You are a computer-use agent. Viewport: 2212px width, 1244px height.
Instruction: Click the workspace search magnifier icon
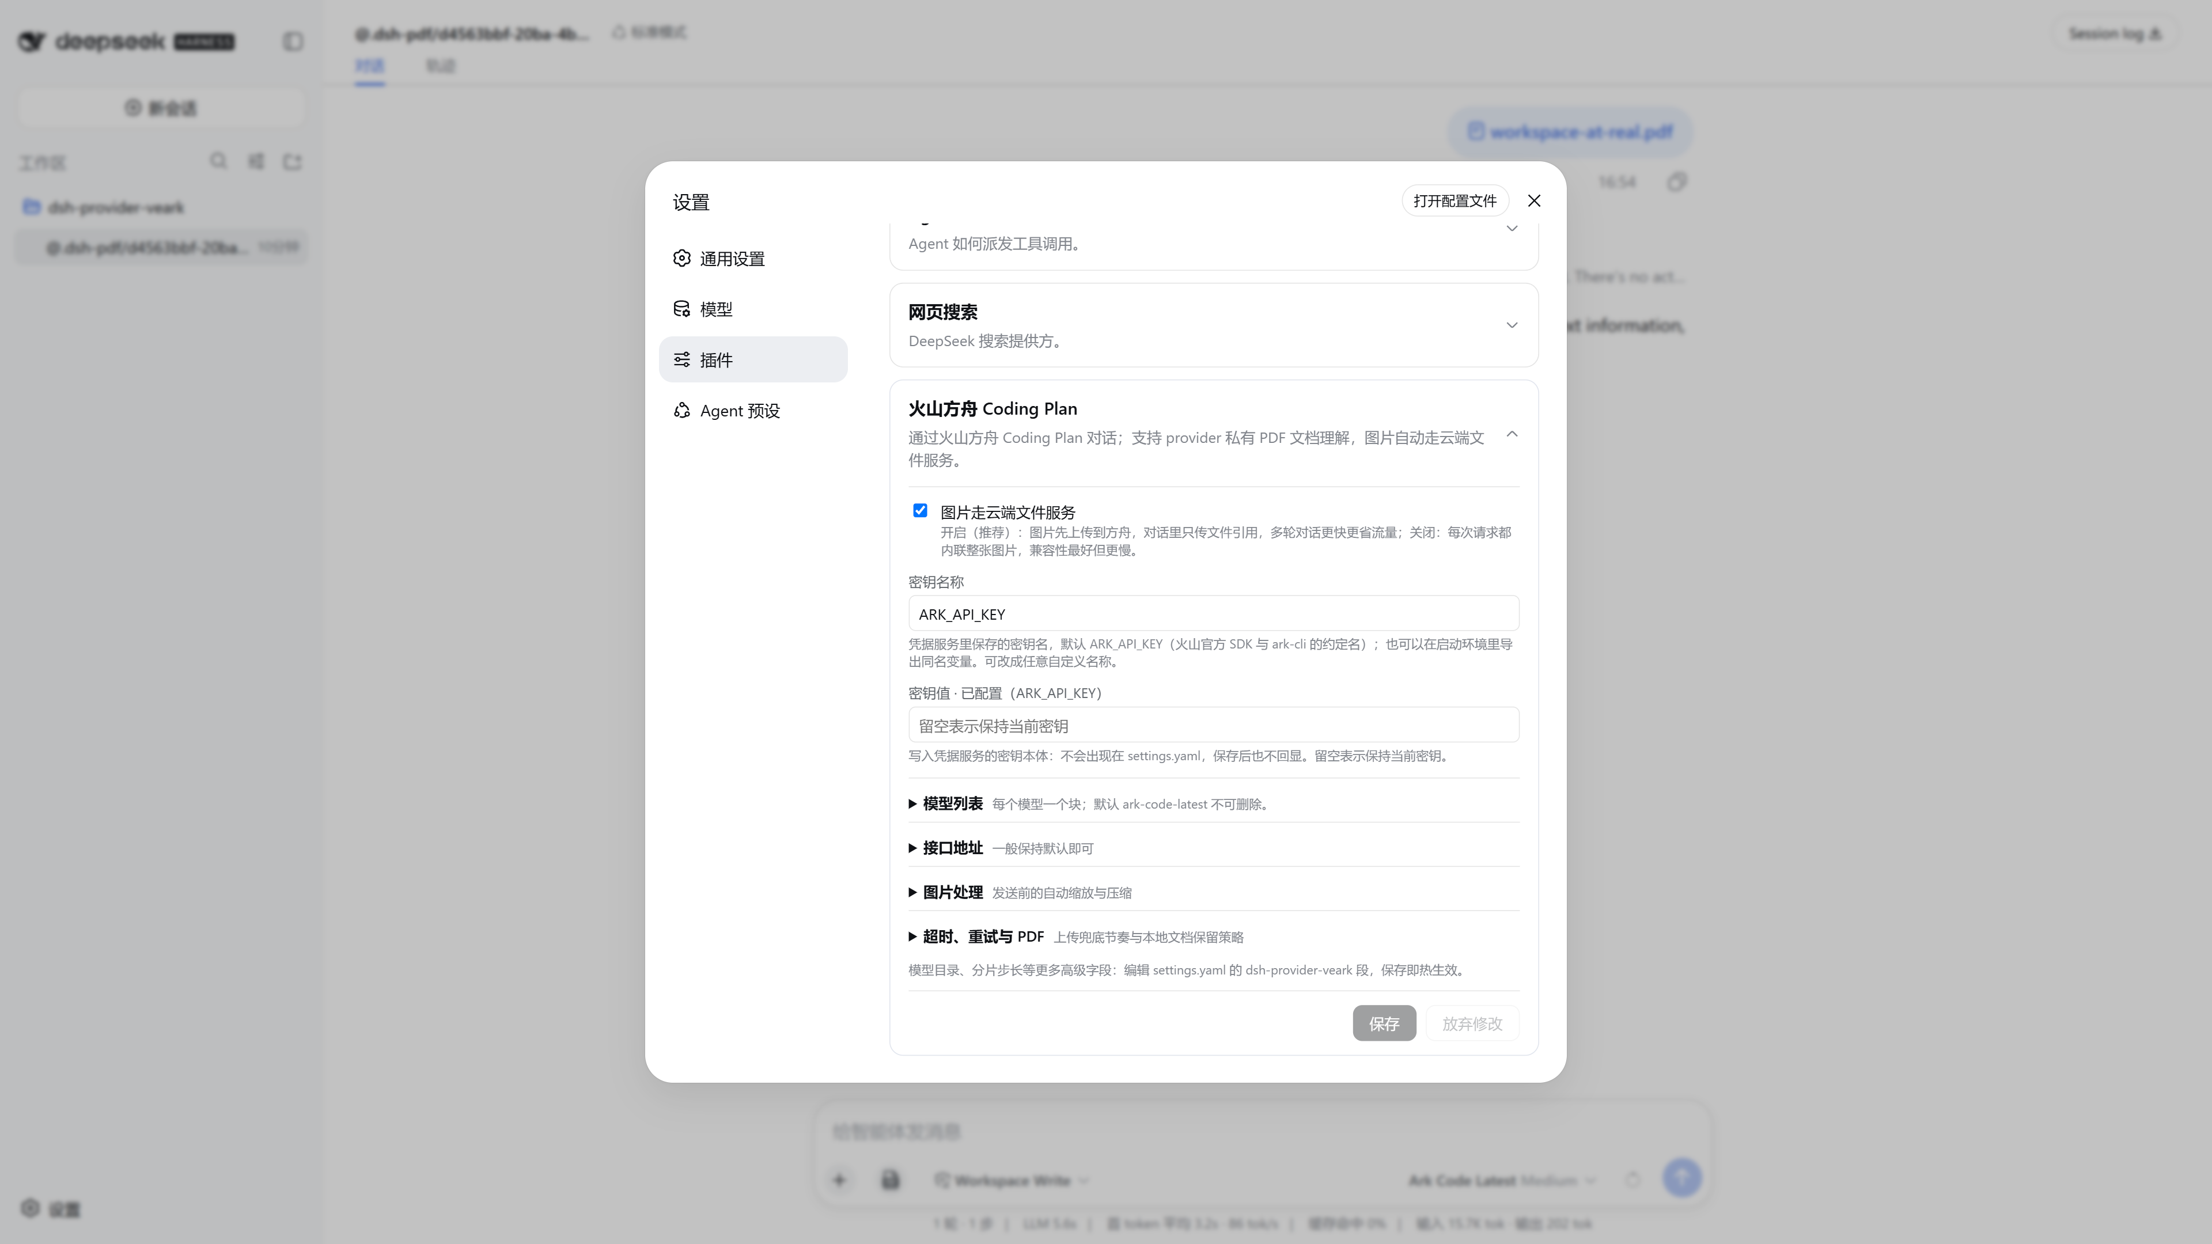click(219, 161)
